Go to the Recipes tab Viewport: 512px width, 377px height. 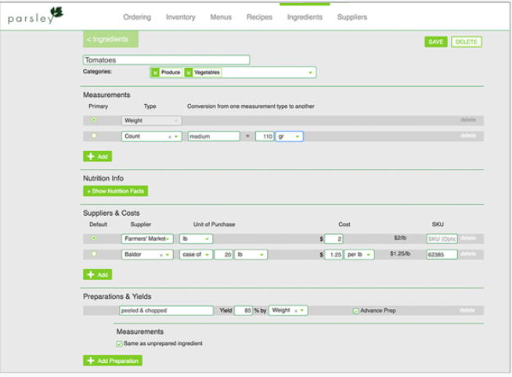[x=259, y=16]
